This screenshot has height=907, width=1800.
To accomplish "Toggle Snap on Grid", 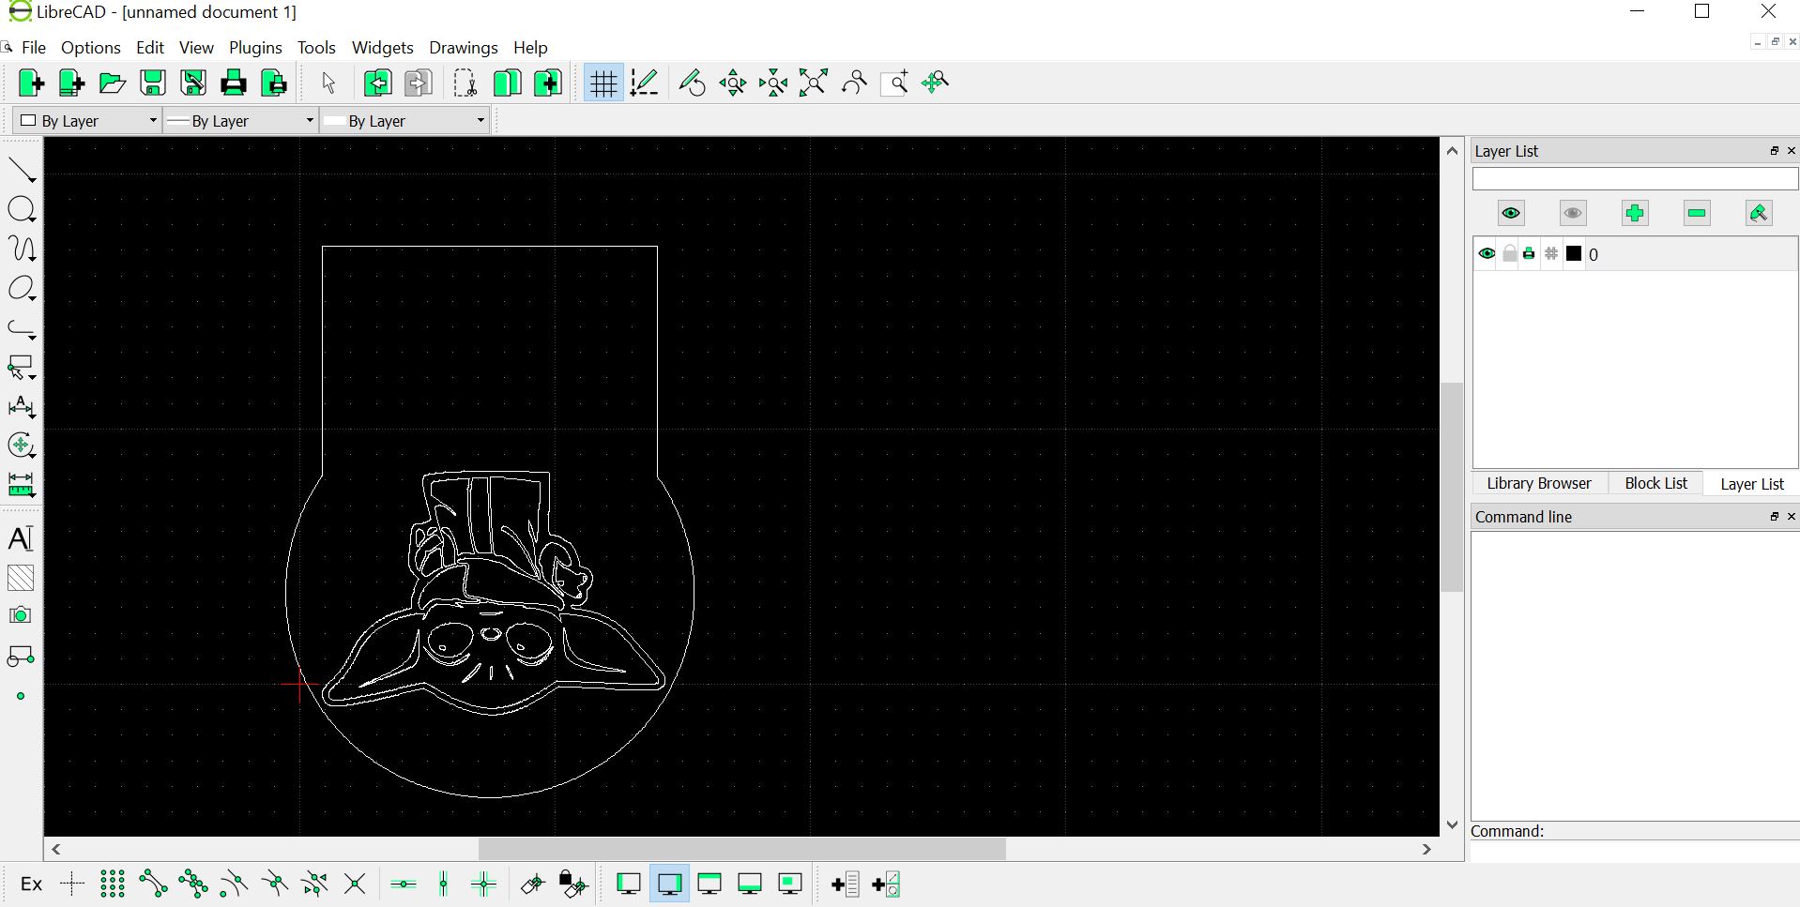I will [x=113, y=884].
